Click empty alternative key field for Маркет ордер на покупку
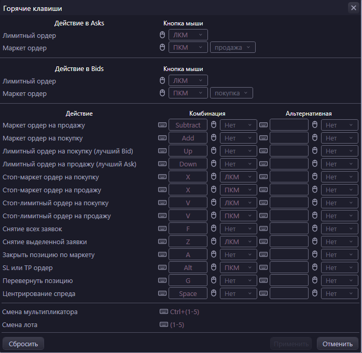The height and width of the screenshot is (353, 362). pyautogui.click(x=289, y=138)
